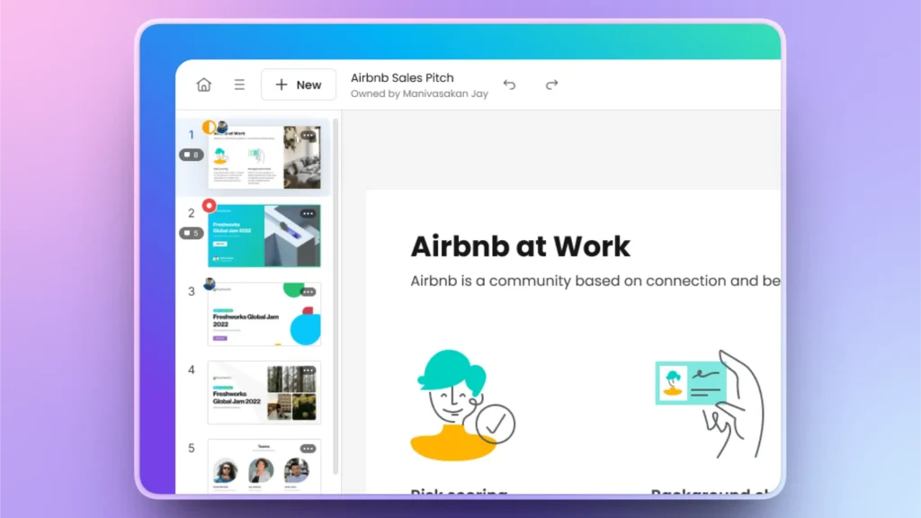The image size is (921, 518).
Task: Redo the last action
Action: [551, 85]
